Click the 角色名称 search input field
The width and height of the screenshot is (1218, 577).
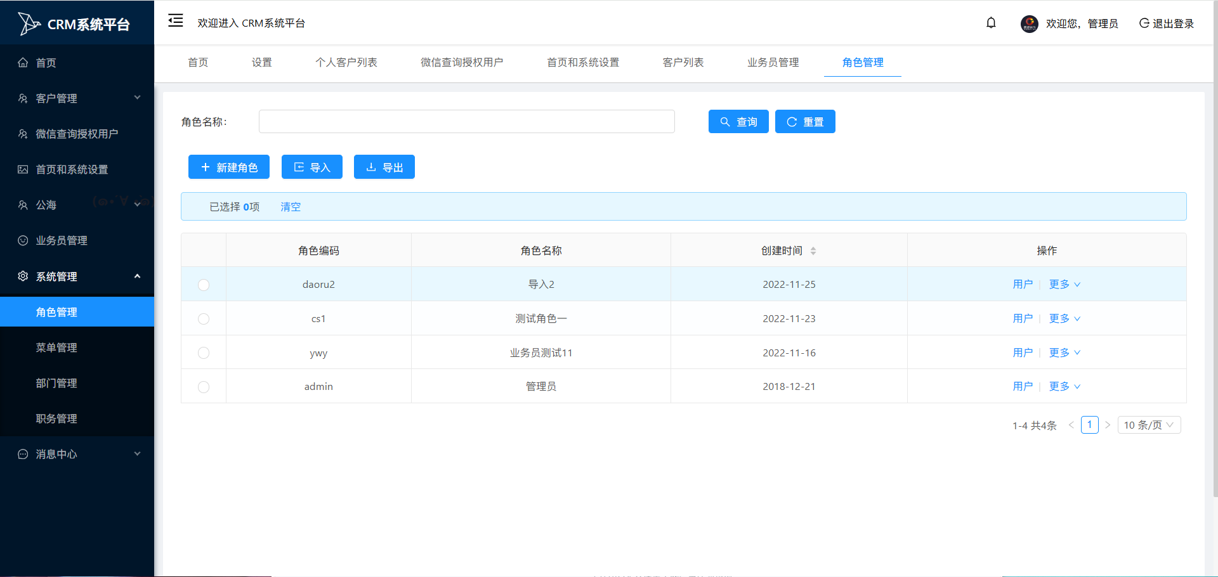[x=467, y=122]
